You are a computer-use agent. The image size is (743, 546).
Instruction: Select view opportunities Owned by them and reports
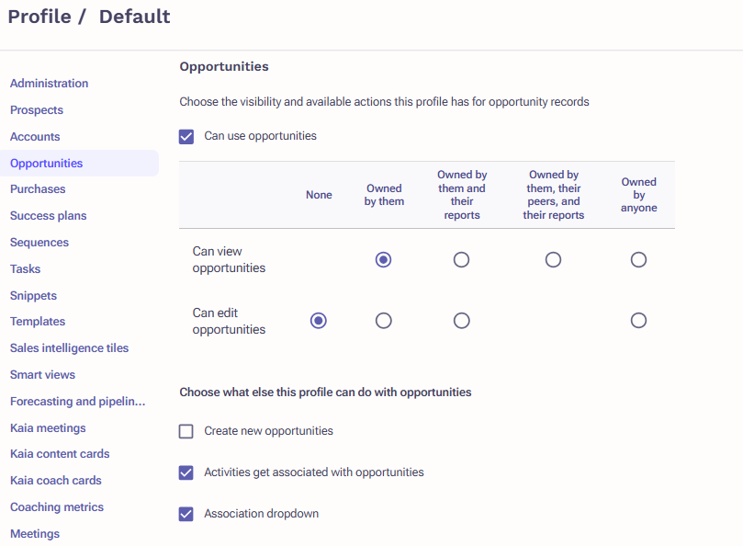tap(461, 259)
